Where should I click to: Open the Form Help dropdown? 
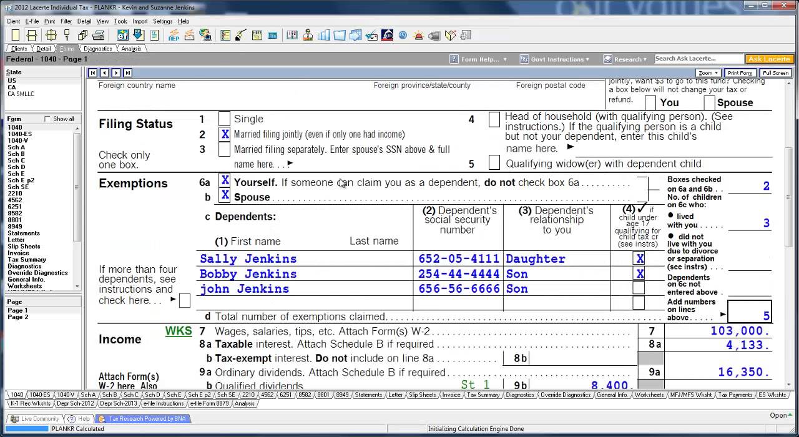point(478,59)
